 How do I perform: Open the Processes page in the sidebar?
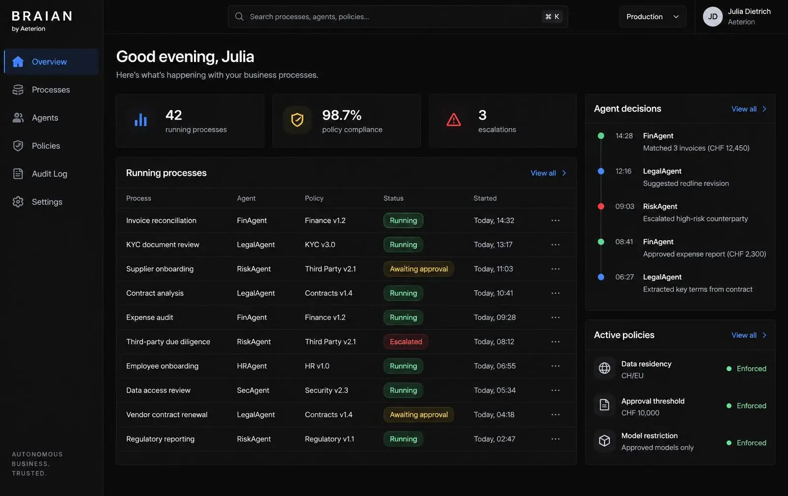(x=51, y=90)
